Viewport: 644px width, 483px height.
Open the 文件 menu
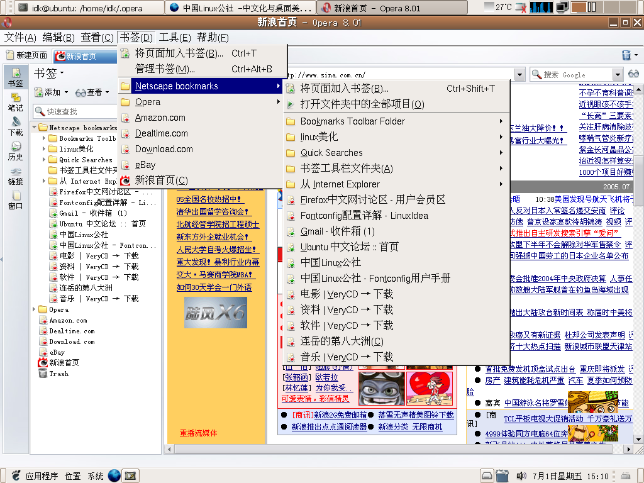(20, 38)
